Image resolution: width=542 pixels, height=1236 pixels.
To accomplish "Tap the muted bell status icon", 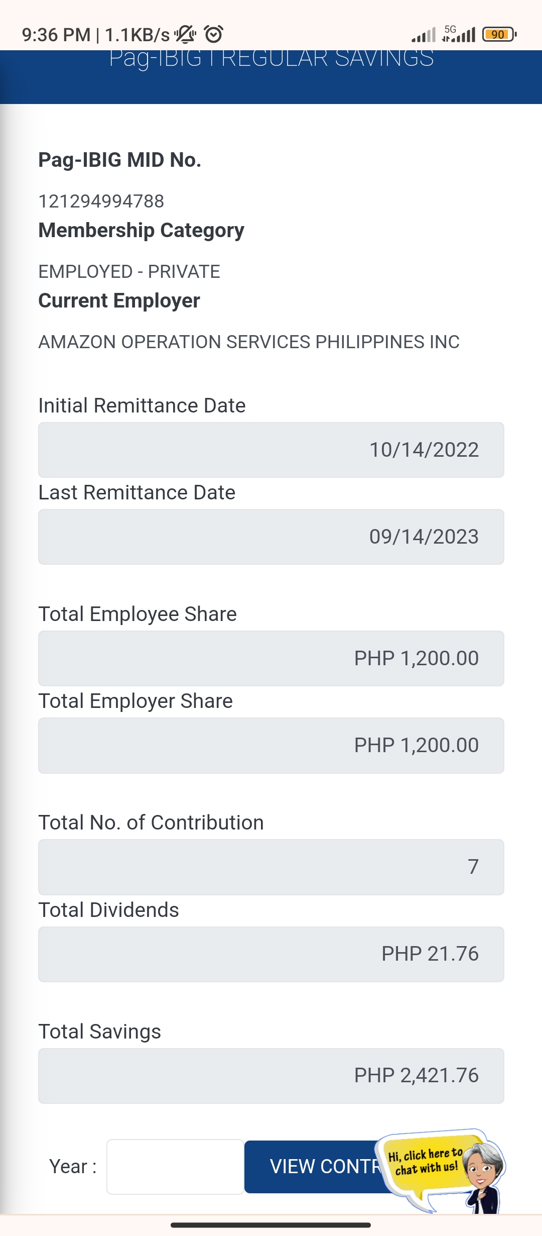I will (185, 35).
